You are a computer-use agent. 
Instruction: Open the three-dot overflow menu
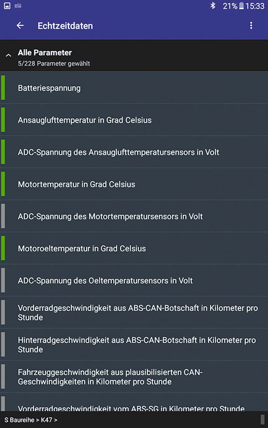coord(251,25)
